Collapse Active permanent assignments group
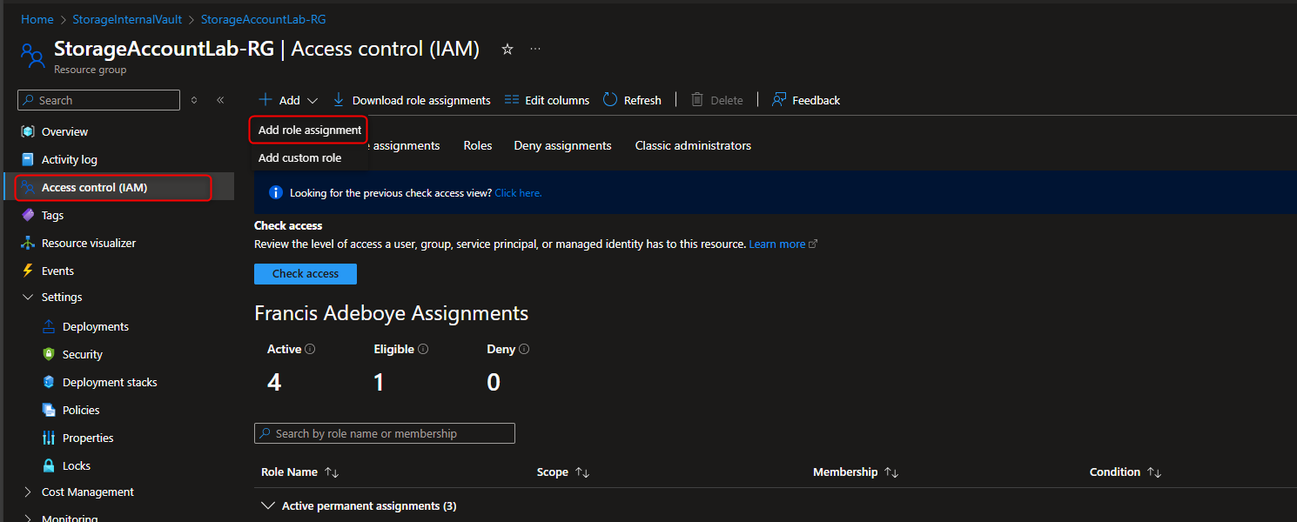Image resolution: width=1297 pixels, height=522 pixels. point(265,505)
